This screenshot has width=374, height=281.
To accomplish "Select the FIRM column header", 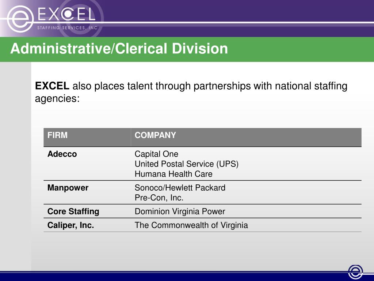I will [x=57, y=135].
